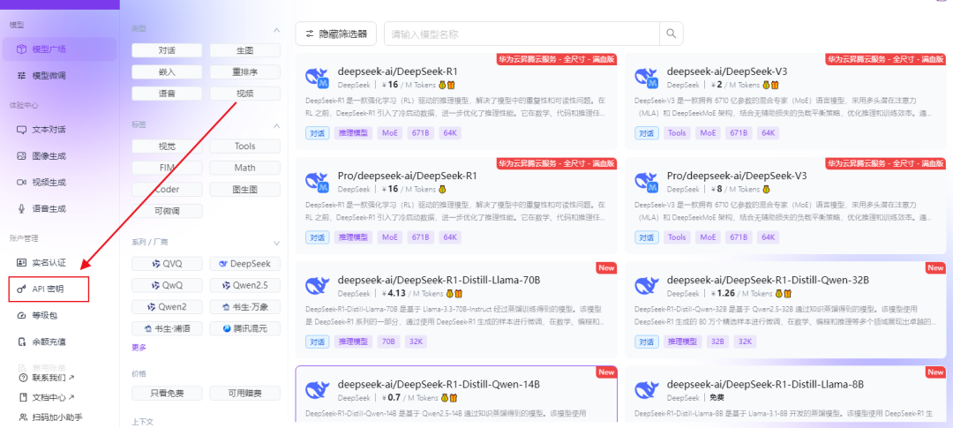Open 图像生成 picture icon
The image size is (953, 428).
tap(22, 155)
